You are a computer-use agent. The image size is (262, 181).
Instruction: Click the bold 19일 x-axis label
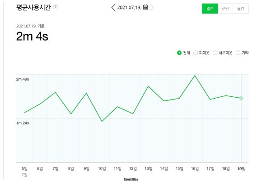pos(242,169)
